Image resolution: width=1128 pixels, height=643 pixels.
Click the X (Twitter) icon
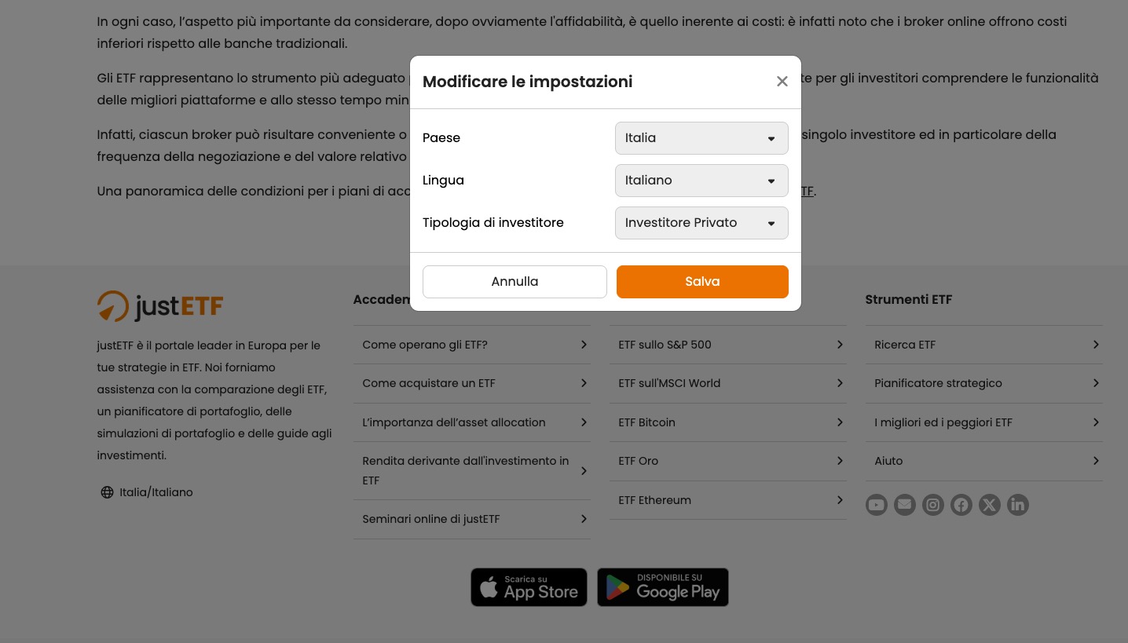click(990, 505)
